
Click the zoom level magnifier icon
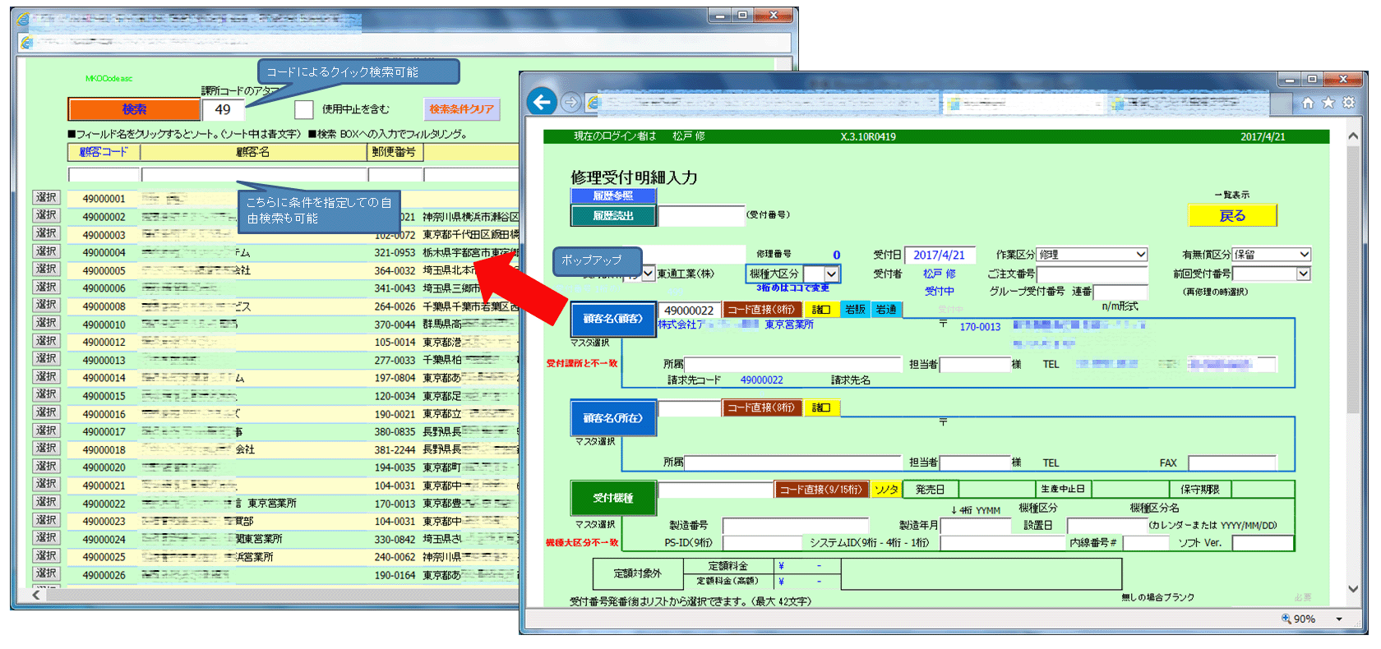click(1286, 619)
